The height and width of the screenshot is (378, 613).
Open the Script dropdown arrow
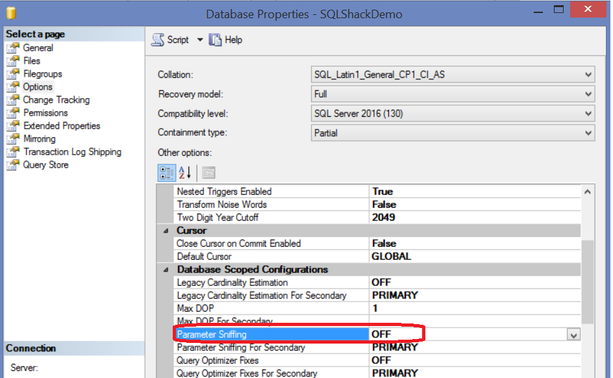[200, 40]
